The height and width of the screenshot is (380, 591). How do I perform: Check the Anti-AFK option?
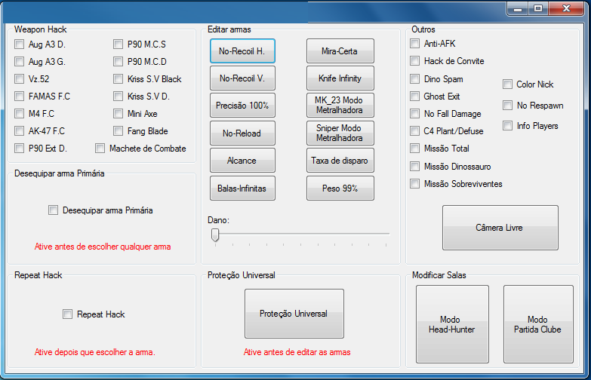[x=415, y=44]
